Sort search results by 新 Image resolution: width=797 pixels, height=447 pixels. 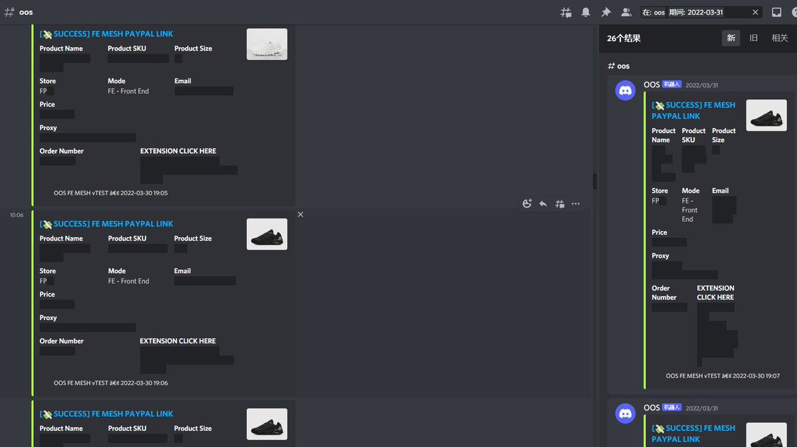[x=731, y=38]
